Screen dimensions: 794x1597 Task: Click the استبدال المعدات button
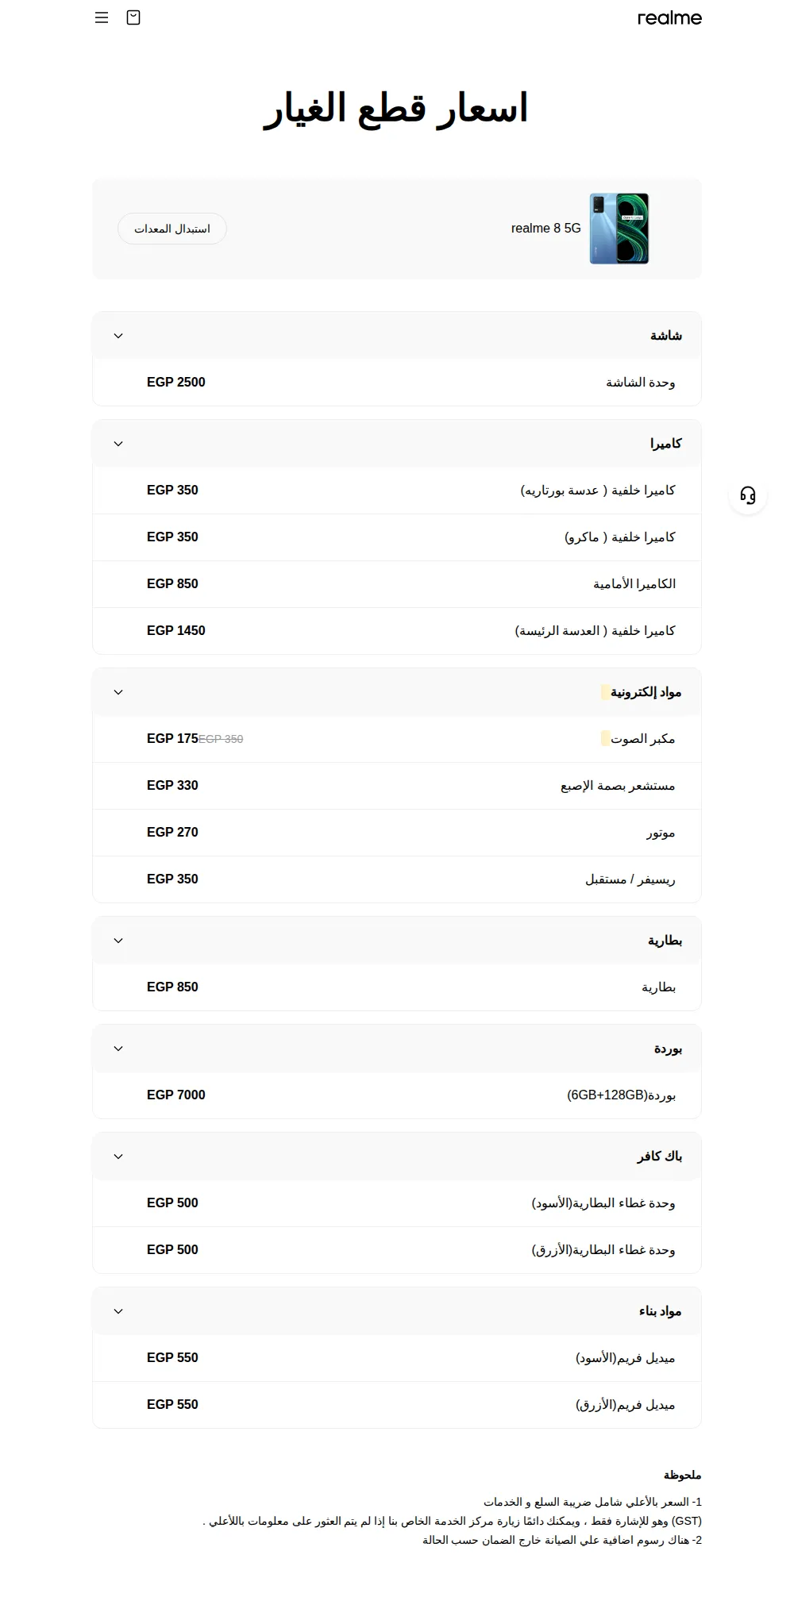click(x=172, y=229)
